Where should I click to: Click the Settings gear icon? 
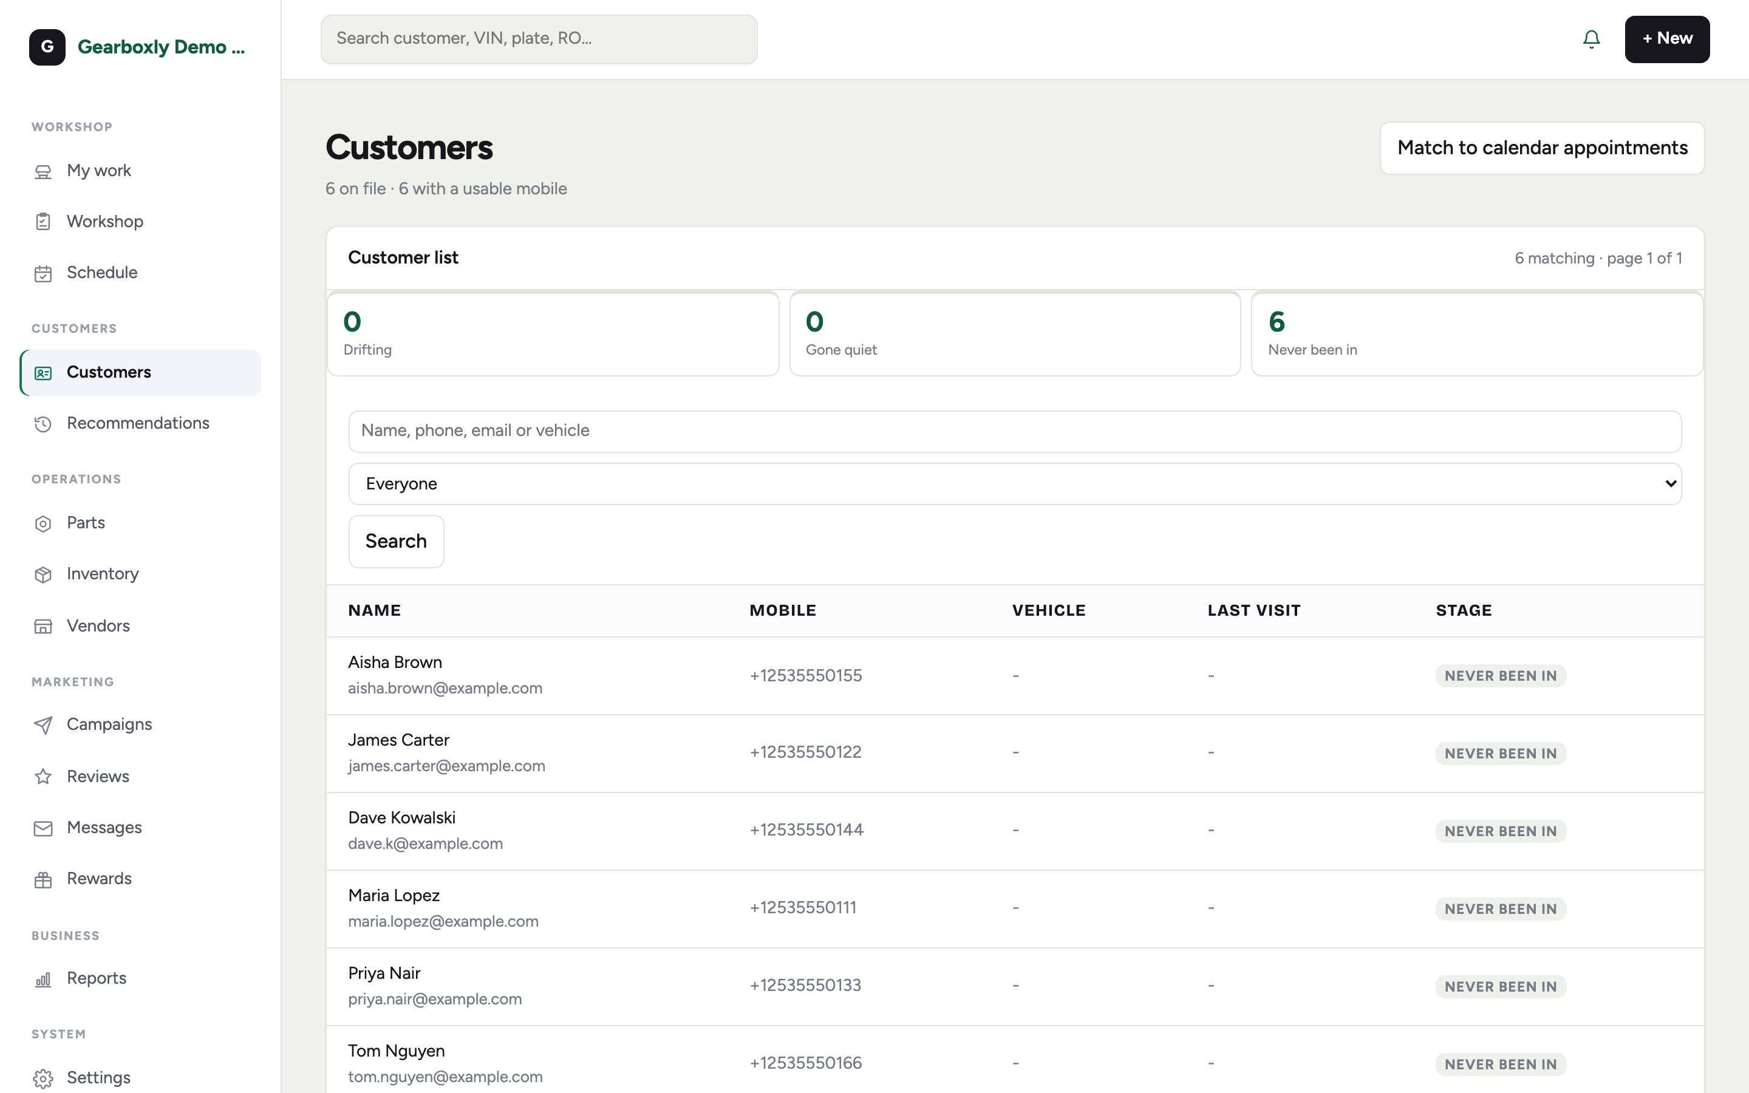pyautogui.click(x=43, y=1078)
